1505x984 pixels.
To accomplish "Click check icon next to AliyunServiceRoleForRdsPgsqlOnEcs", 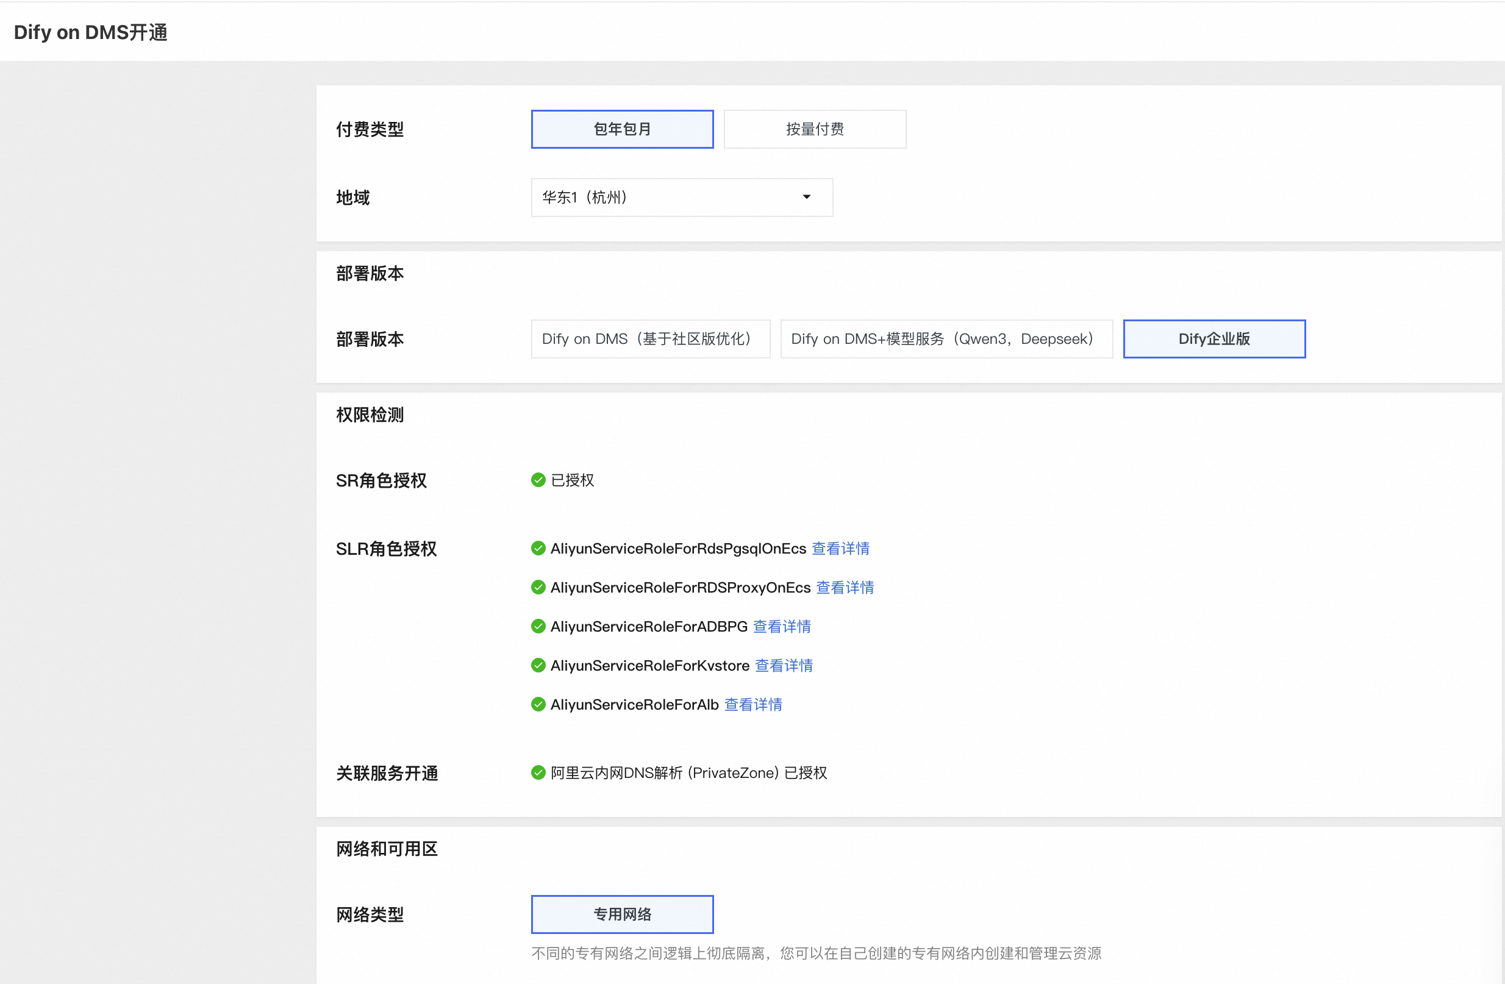I will [538, 548].
